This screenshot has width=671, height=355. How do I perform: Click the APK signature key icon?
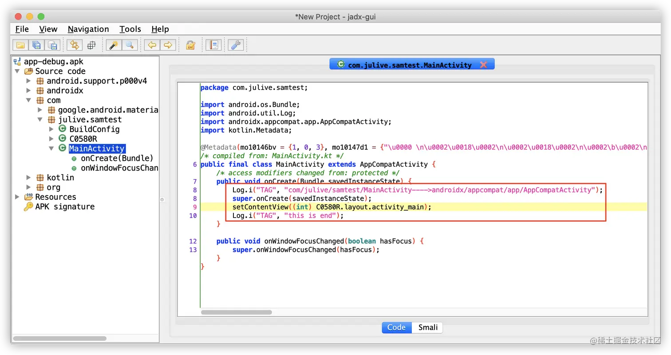28,207
